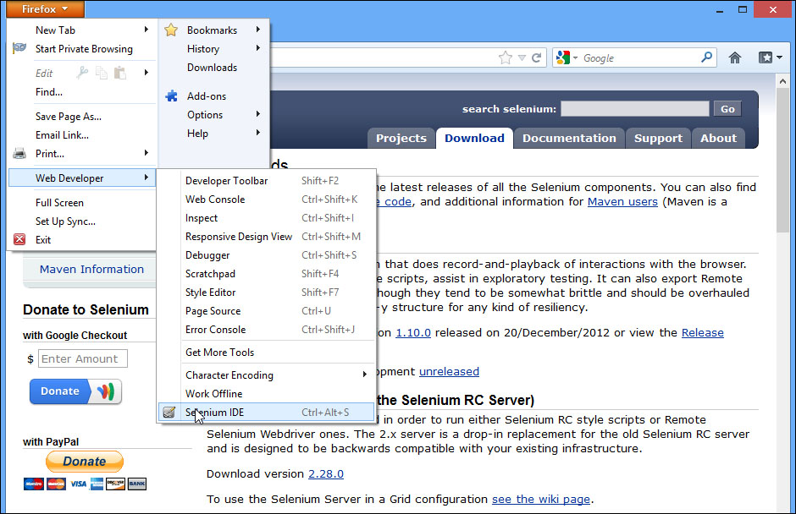Select Web Console menu entry
The image size is (796, 514).
tap(215, 200)
